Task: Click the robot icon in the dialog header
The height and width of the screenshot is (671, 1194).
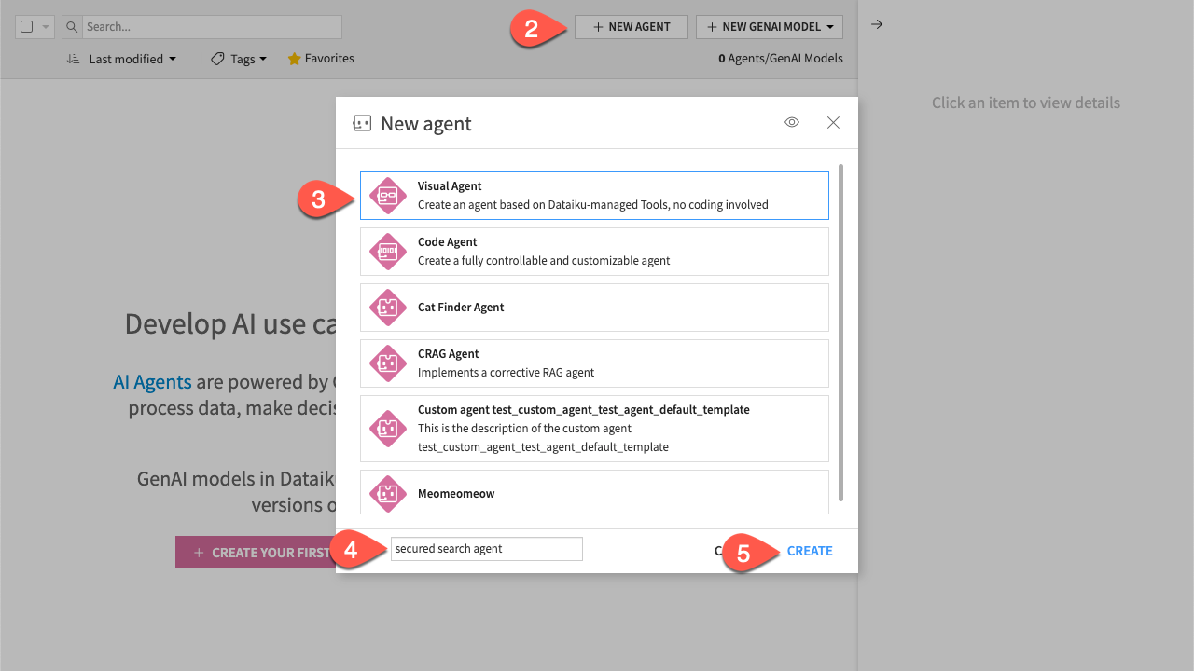Action: (362, 122)
